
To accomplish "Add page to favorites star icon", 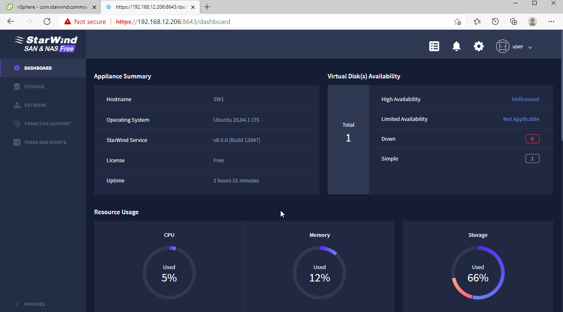I will point(457,21).
